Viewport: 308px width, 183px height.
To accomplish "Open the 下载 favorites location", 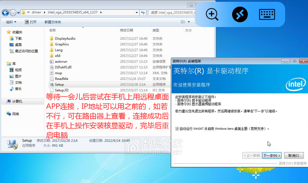I will (x=18, y=38).
